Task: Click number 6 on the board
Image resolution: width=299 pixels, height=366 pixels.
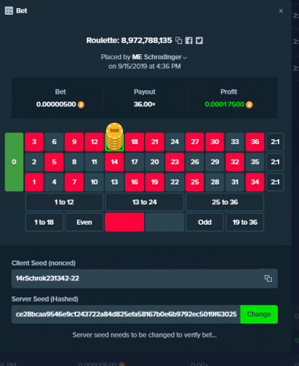Action: tap(54, 142)
